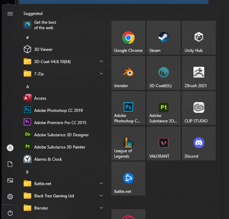Image resolution: width=229 pixels, height=219 pixels.
Task: Open the Documents shortcut in sidebar
Action: coord(10,164)
